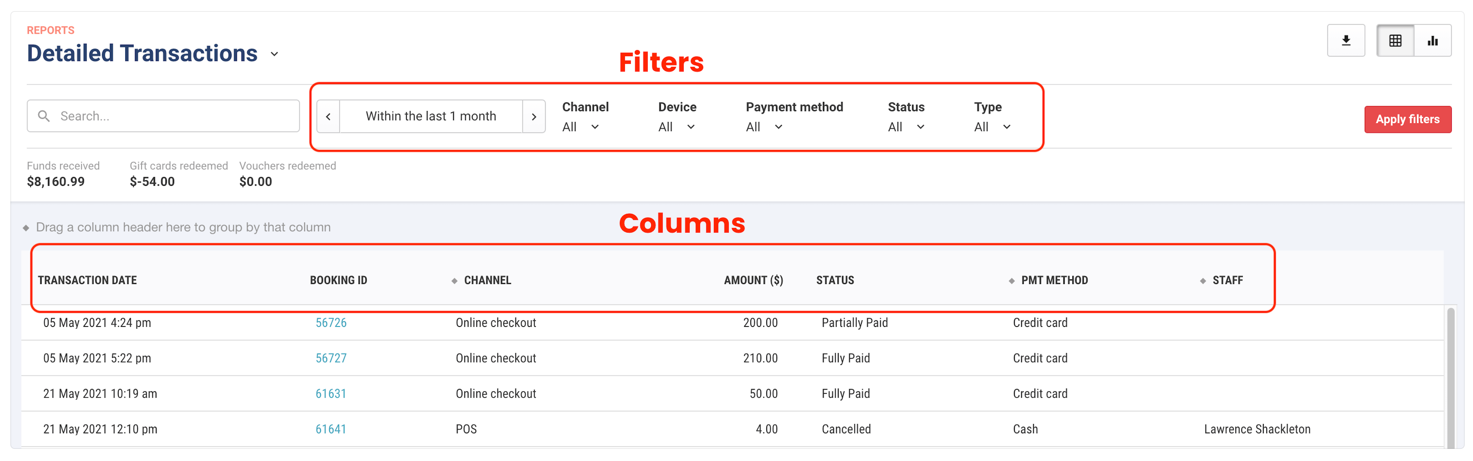The width and height of the screenshot is (1473, 461).
Task: Switch to table grid view
Action: click(x=1395, y=41)
